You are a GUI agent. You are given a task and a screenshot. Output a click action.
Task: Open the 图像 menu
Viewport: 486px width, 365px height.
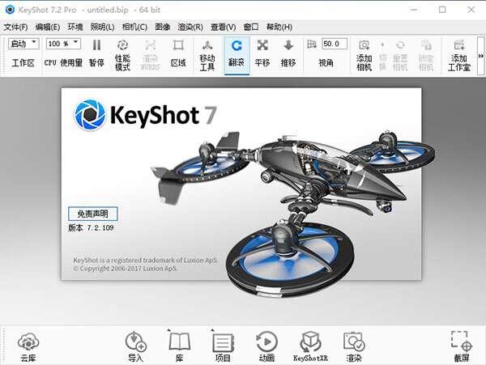coord(163,28)
